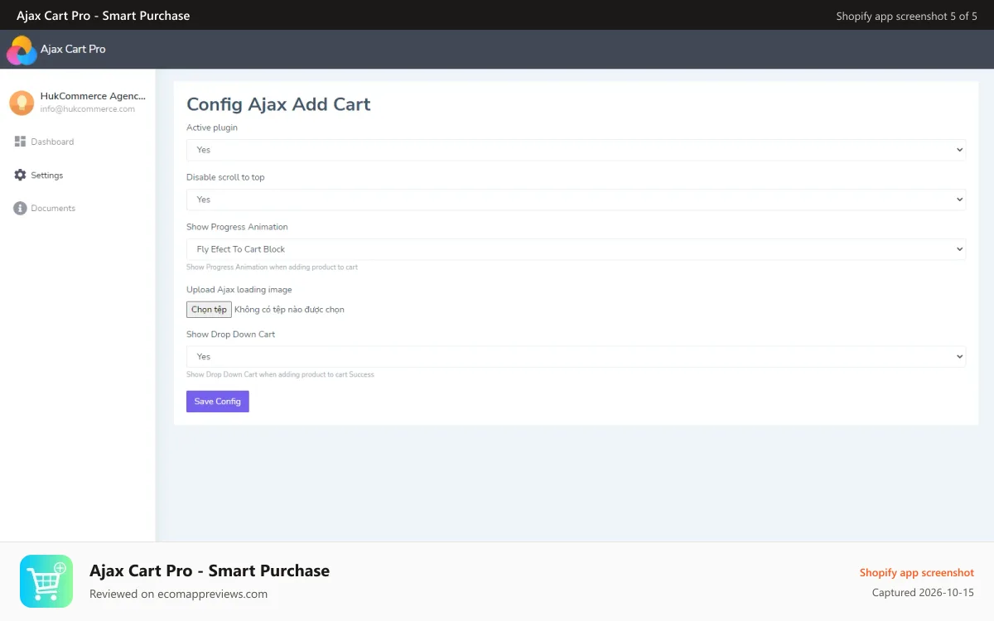Expand the Show Drop Down Cart dropdown

[x=576, y=357]
